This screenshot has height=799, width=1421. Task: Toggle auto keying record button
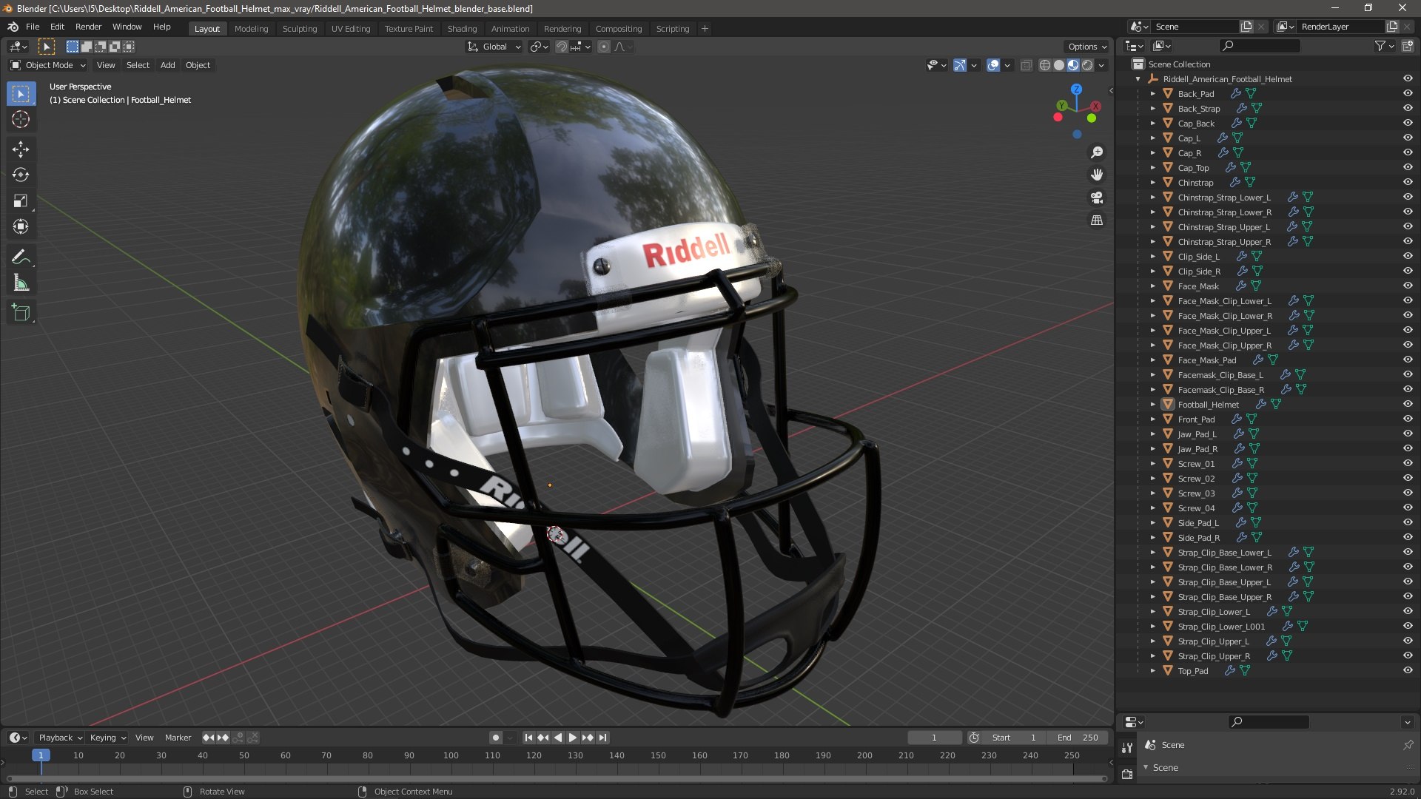pos(496,738)
